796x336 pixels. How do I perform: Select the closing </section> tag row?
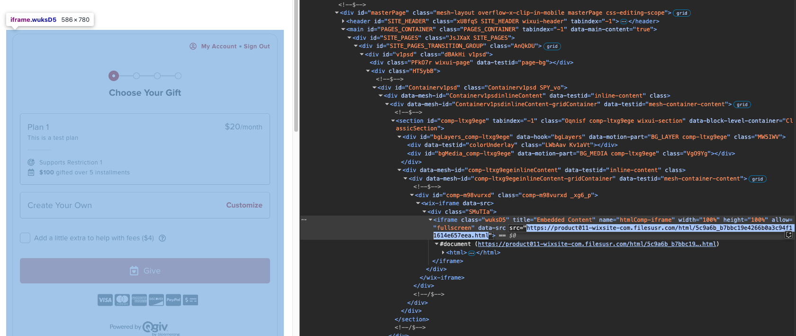tap(412, 319)
